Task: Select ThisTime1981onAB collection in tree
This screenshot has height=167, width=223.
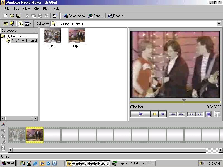Action: coord(25,41)
